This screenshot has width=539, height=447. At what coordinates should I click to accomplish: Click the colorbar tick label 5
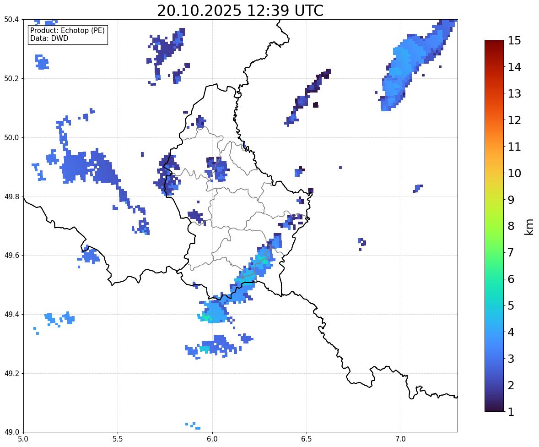coord(511,305)
